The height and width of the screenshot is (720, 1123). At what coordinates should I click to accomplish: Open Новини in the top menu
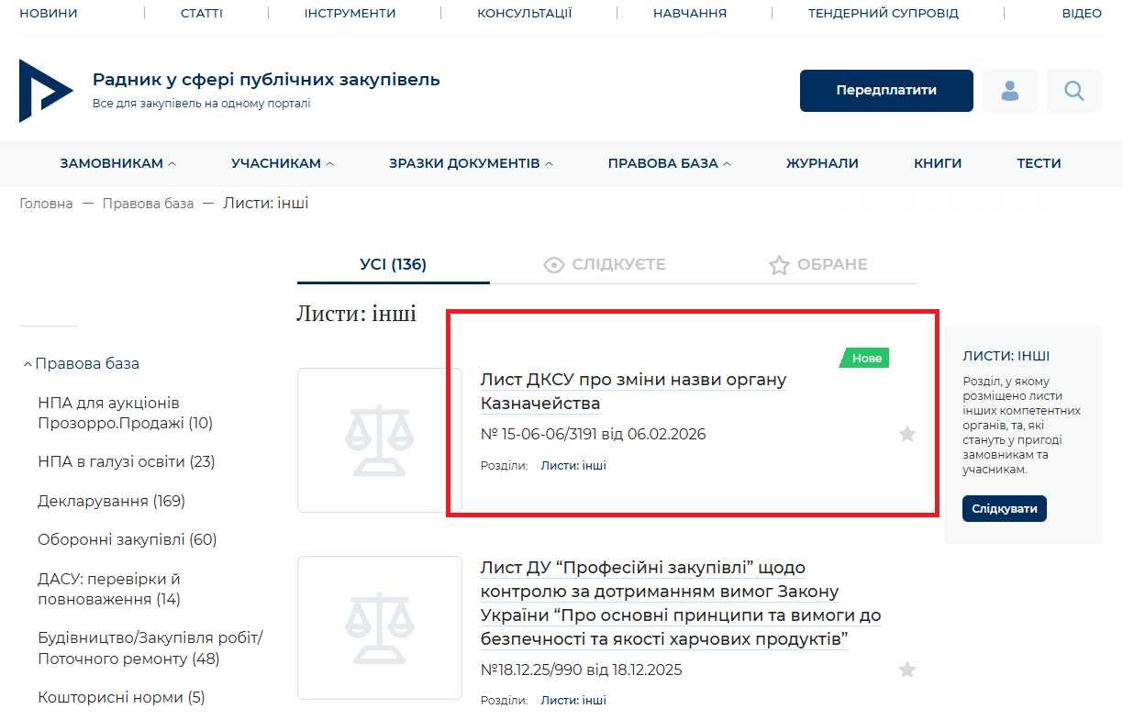(49, 14)
